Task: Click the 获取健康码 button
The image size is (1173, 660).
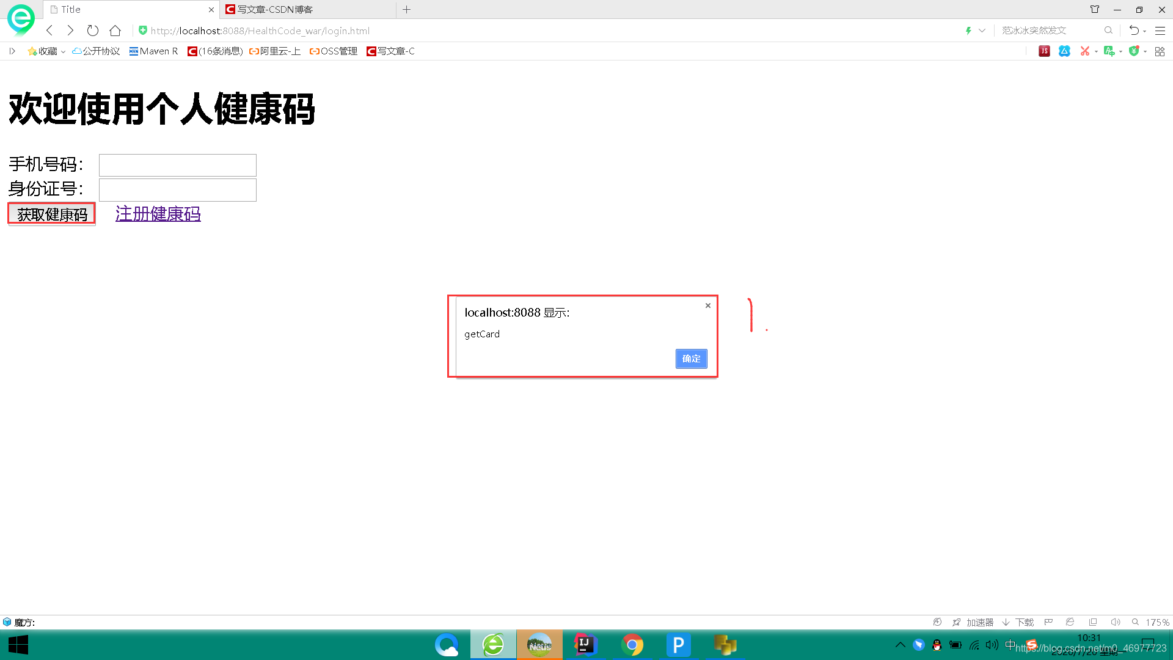Action: [x=52, y=215]
